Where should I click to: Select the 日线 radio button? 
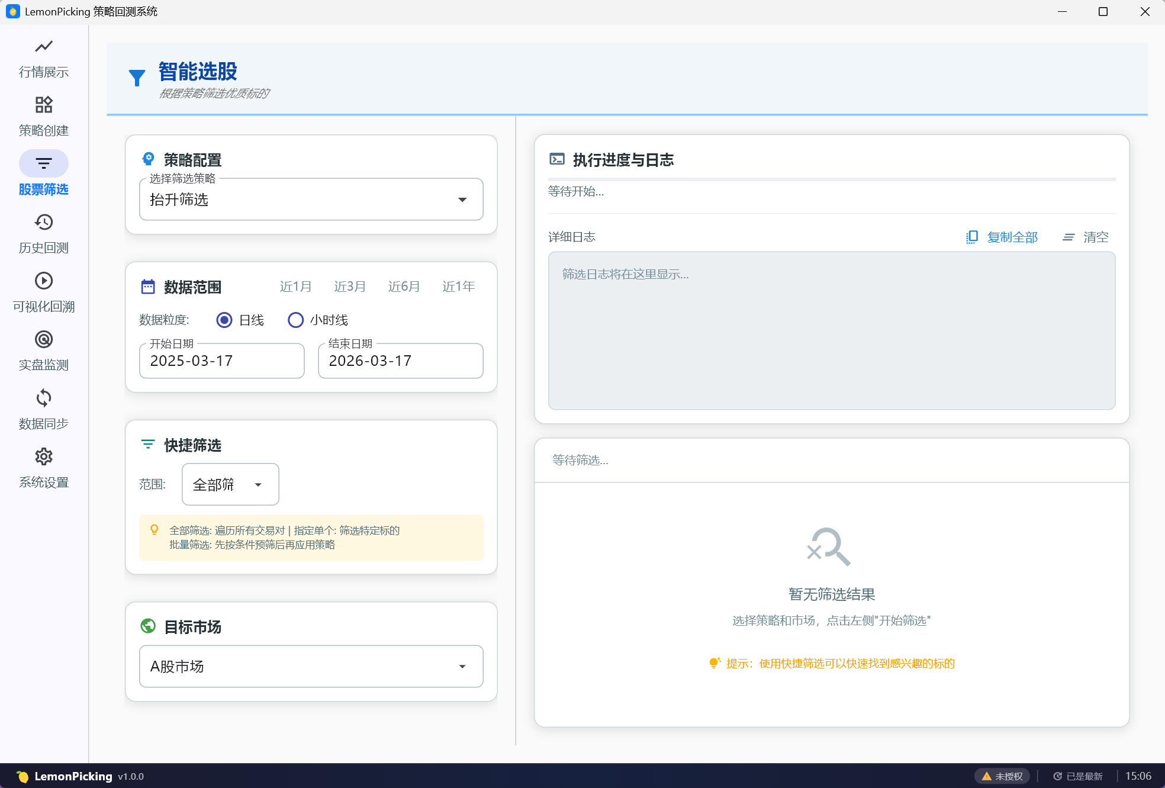[x=224, y=320]
